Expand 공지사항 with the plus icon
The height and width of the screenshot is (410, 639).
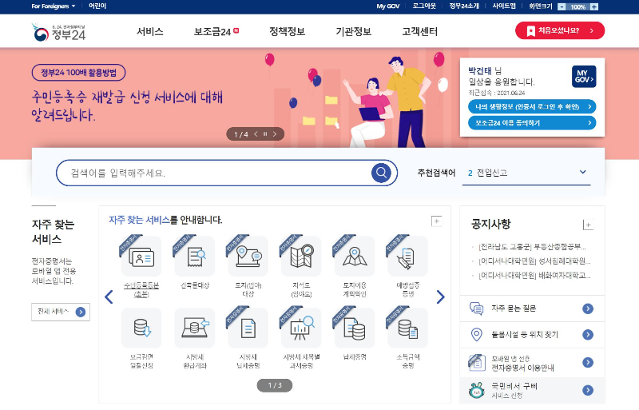tap(588, 225)
